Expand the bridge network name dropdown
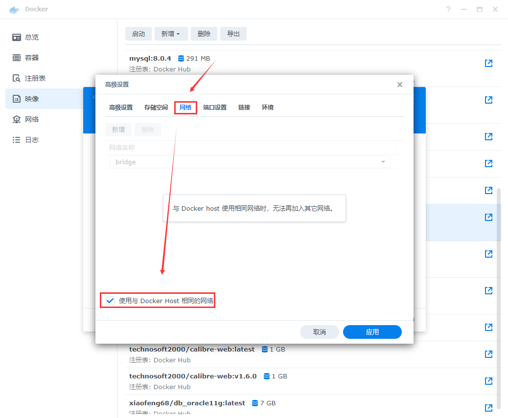Screen dimensions: 508x418 383,162
